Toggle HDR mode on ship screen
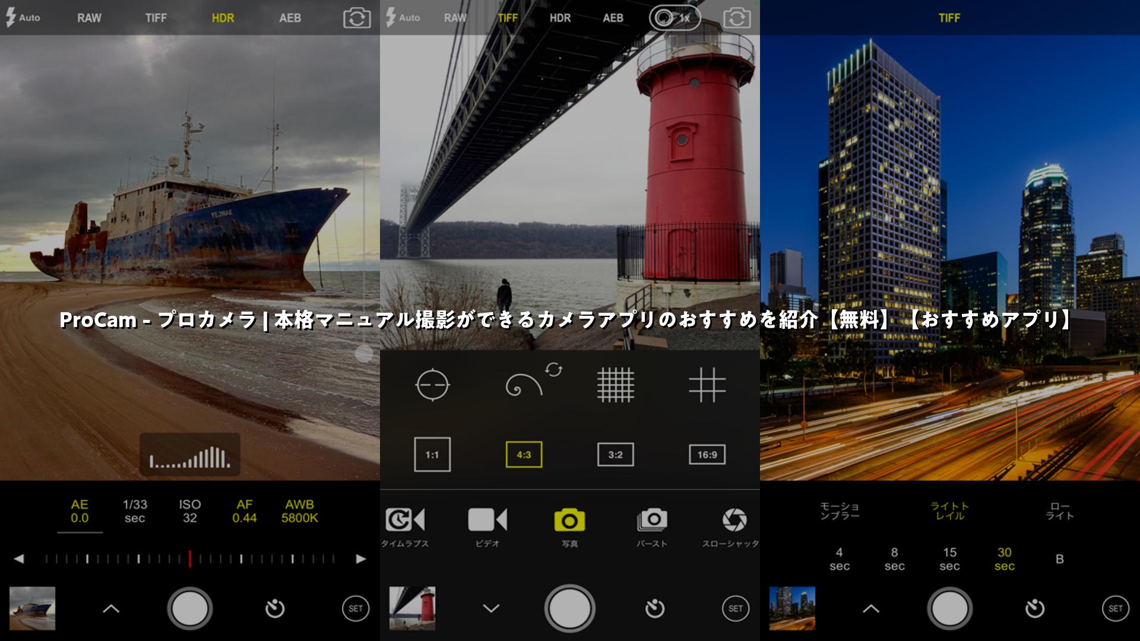1140x641 pixels. (x=223, y=18)
